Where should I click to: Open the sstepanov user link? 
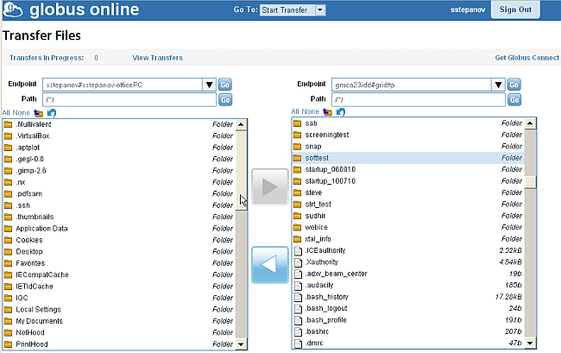pyautogui.click(x=468, y=10)
